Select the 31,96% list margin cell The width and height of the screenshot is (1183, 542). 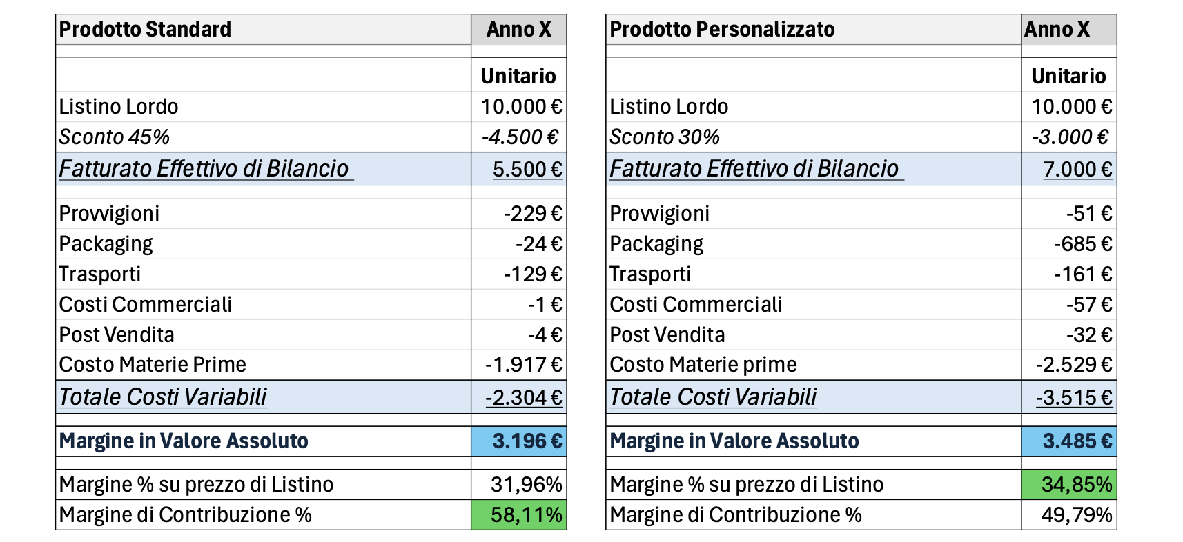(x=526, y=484)
